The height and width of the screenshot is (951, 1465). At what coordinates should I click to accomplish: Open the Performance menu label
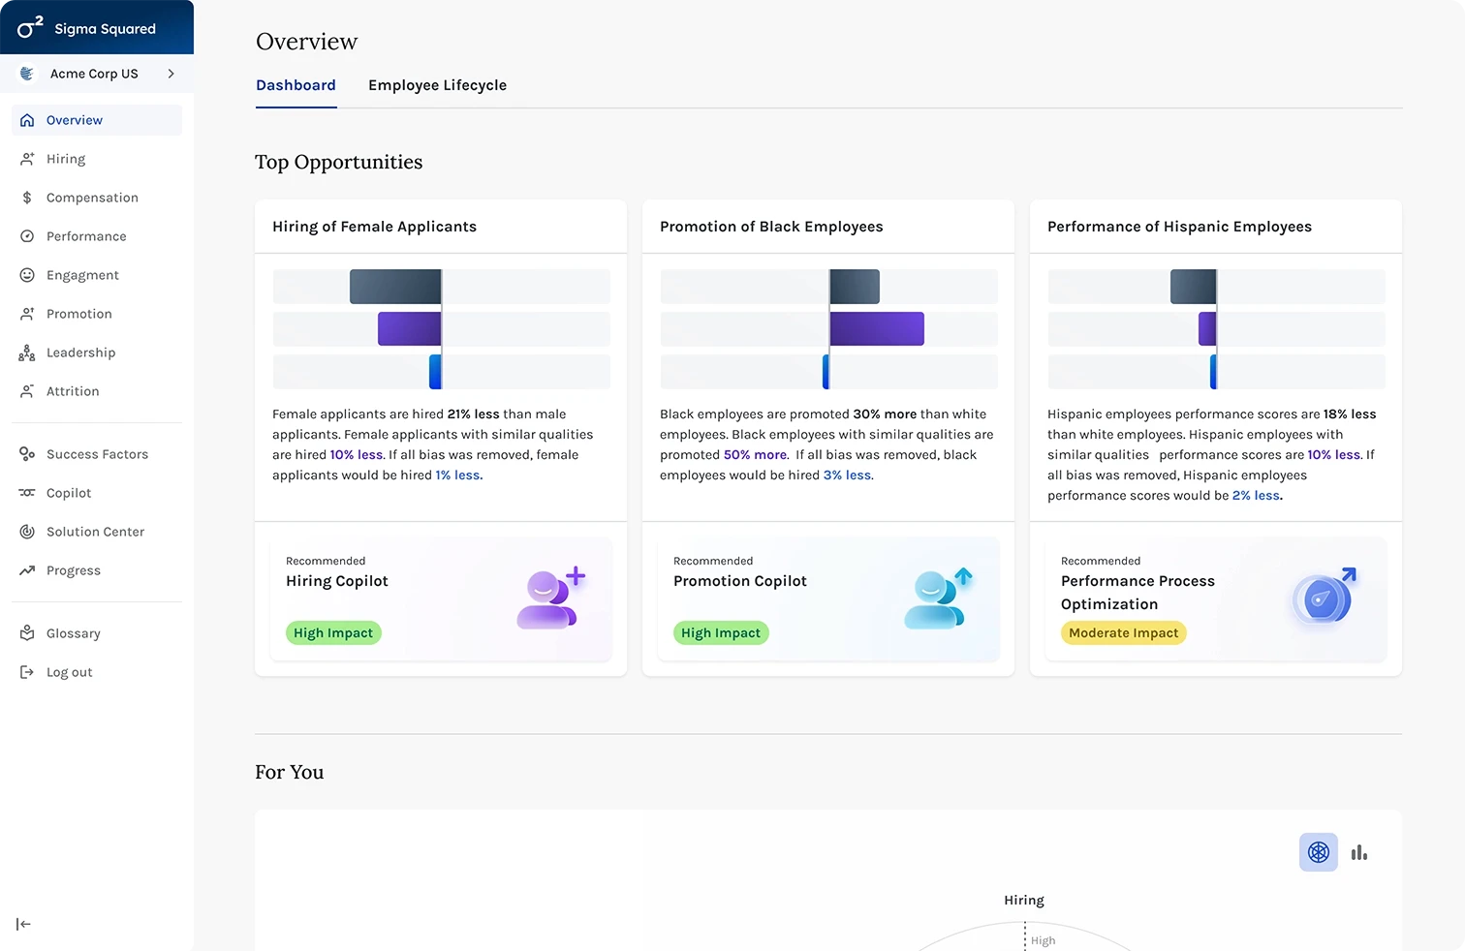[x=86, y=236]
